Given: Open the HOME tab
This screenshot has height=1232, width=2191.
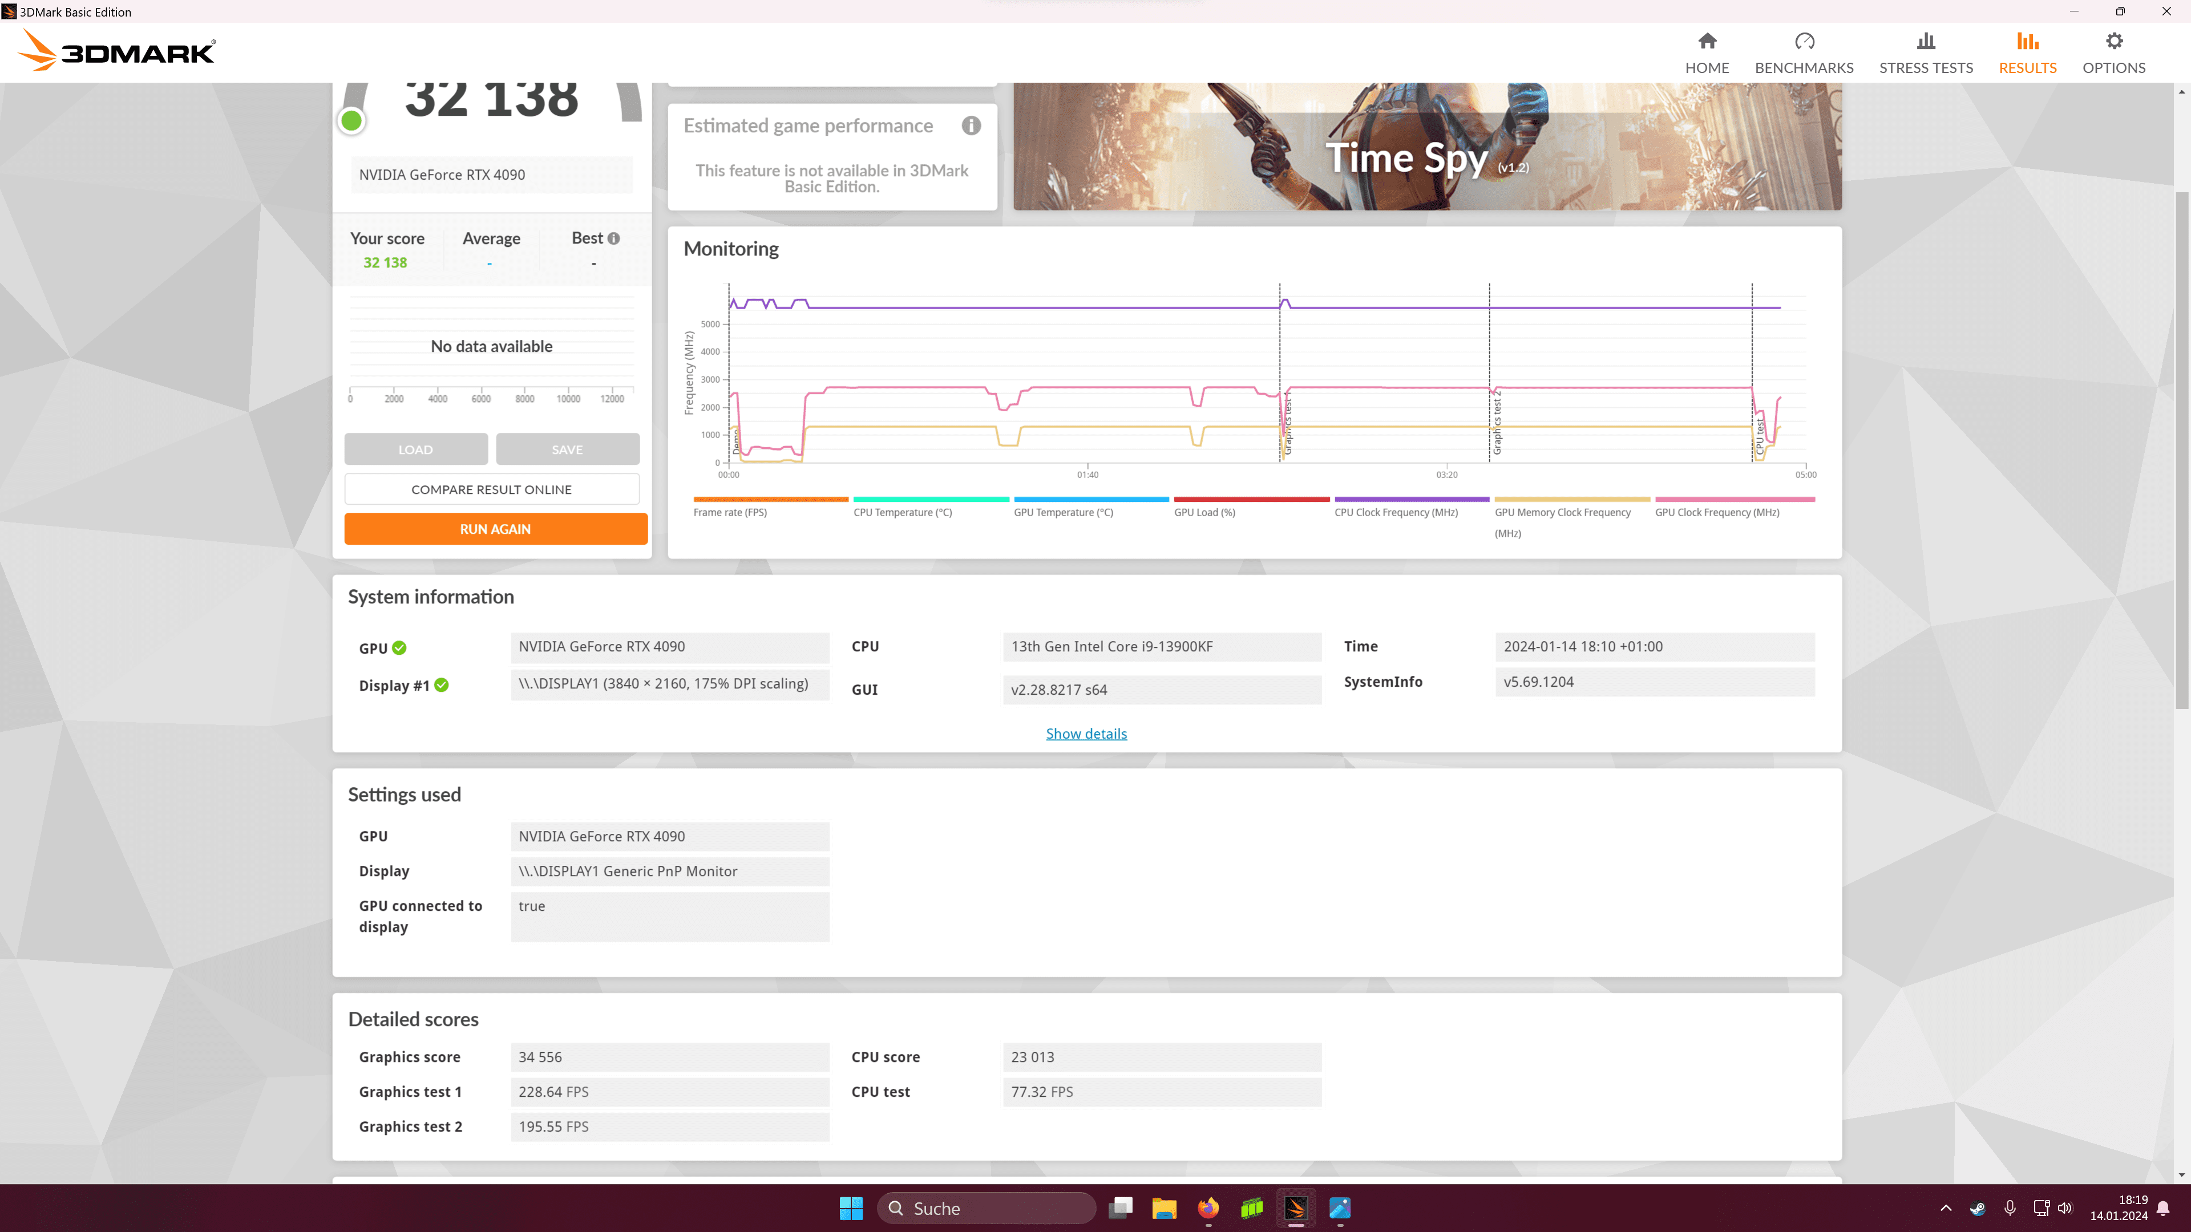Looking at the screenshot, I should (x=1706, y=52).
